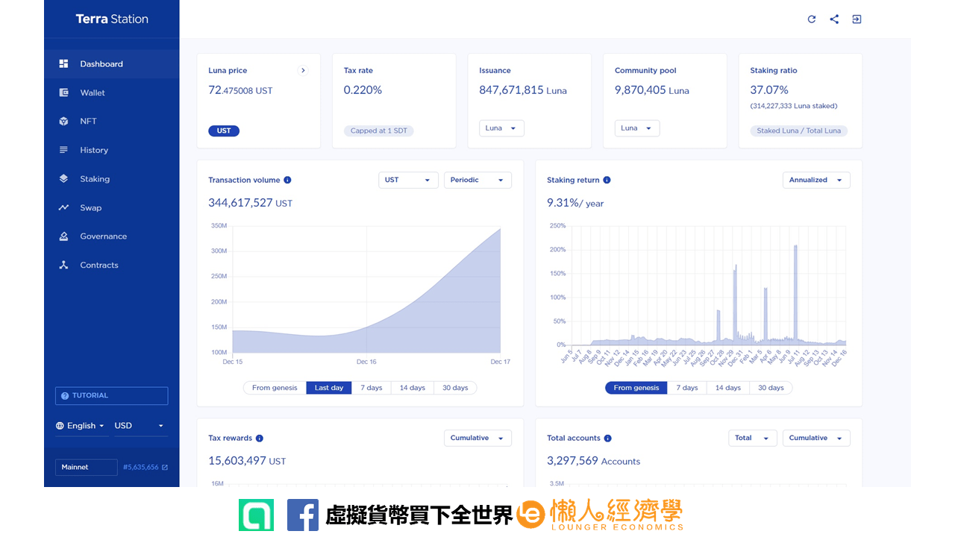Click the NFT cube icon
Viewport: 955px width, 537px height.
point(63,122)
